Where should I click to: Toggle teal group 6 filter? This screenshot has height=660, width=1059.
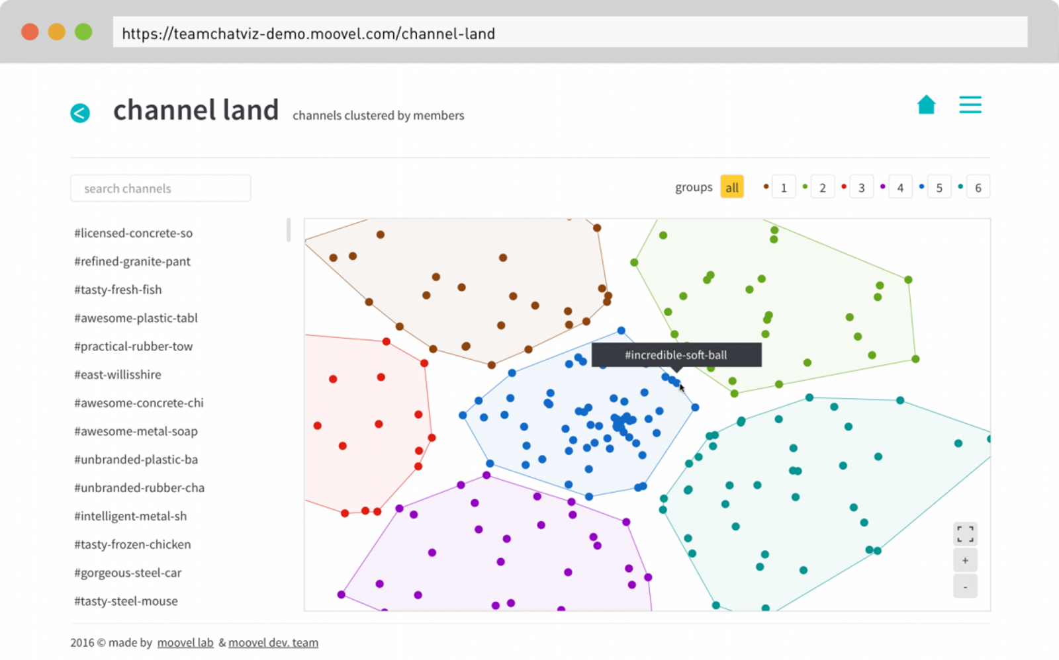978,187
